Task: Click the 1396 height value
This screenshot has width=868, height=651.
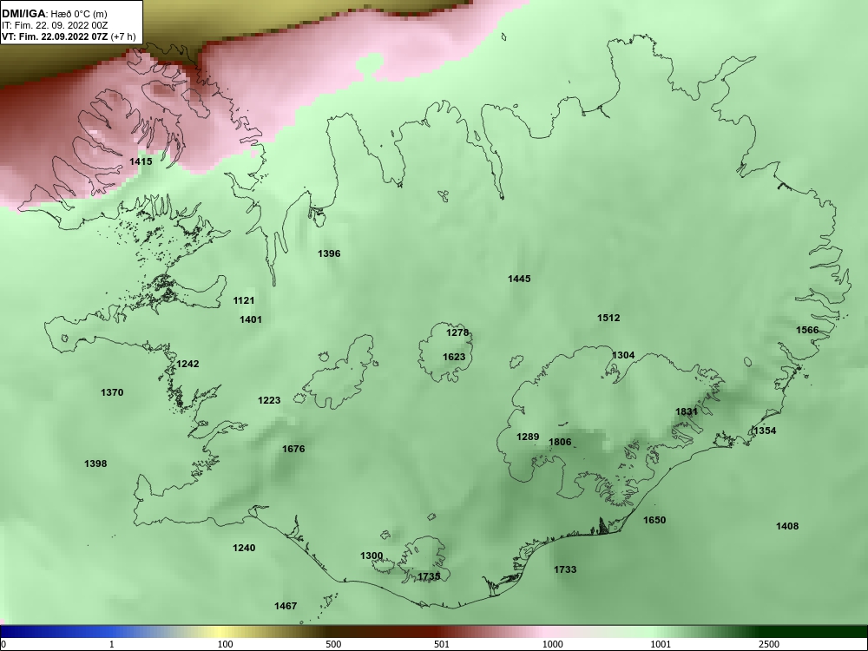Action: pyautogui.click(x=329, y=253)
